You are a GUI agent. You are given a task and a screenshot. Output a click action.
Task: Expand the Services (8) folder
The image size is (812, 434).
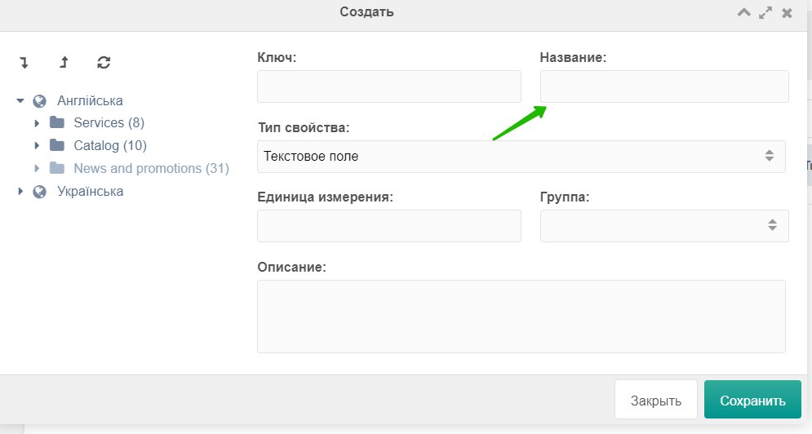point(37,123)
